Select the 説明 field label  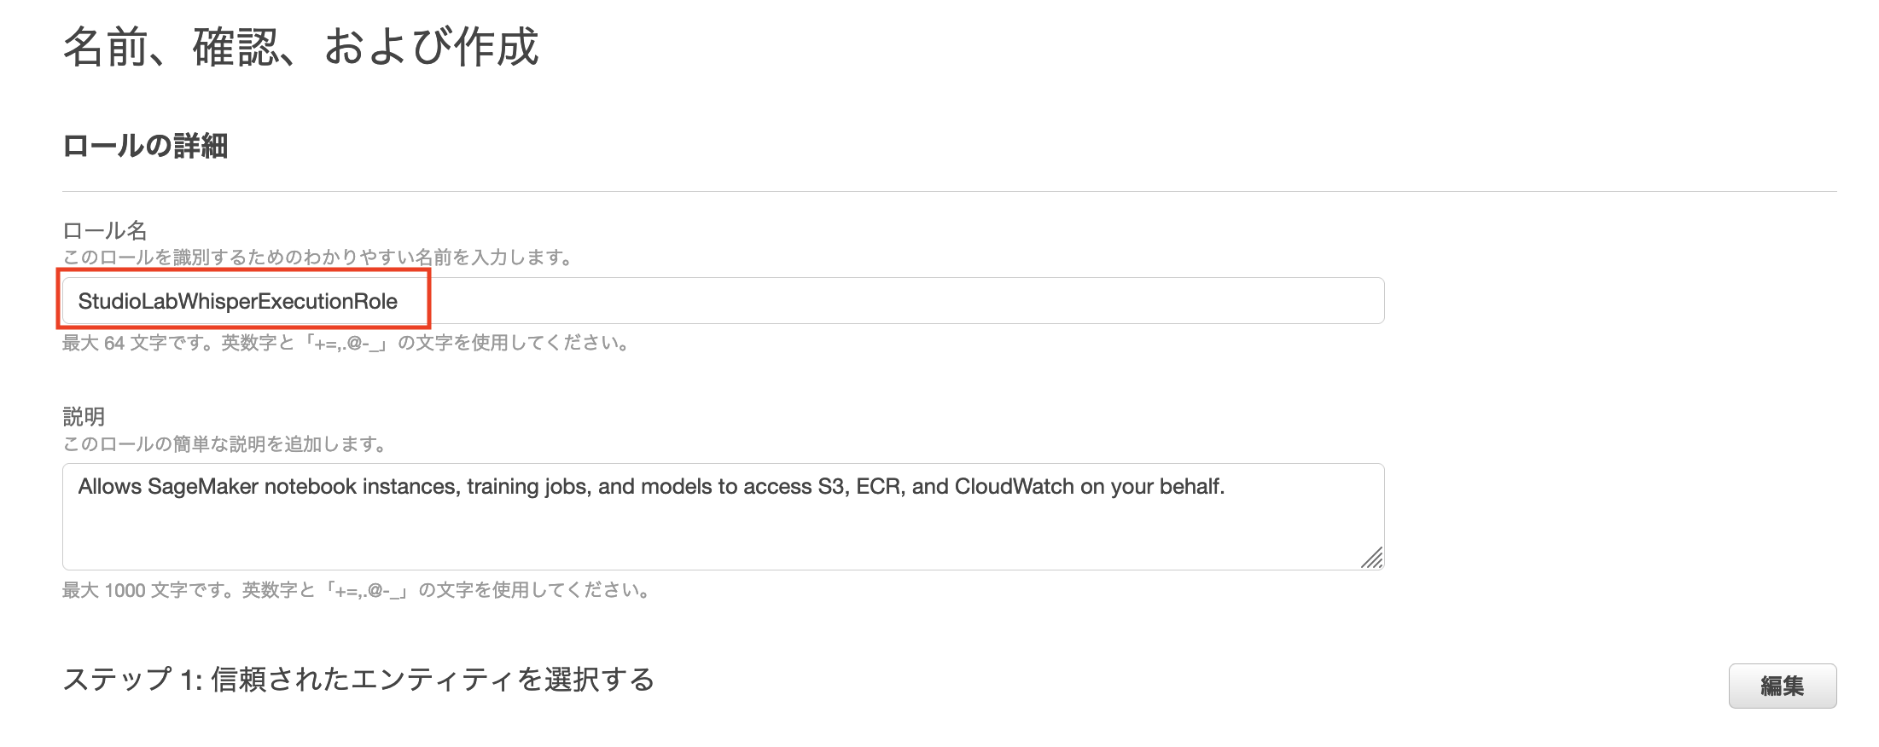84,416
